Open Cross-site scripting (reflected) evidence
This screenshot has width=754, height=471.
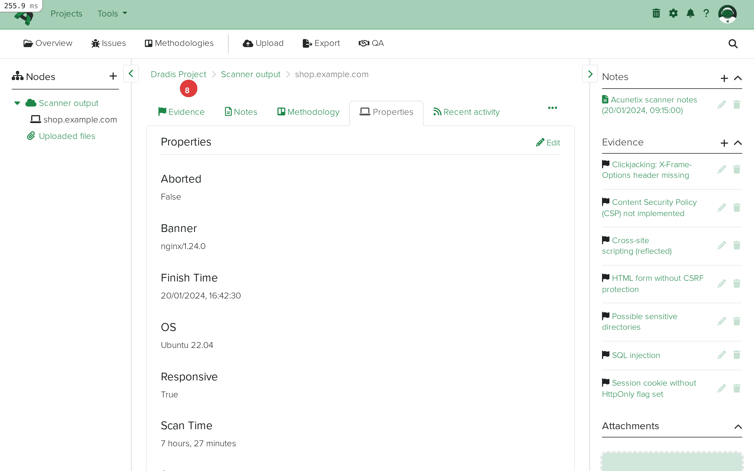click(637, 246)
